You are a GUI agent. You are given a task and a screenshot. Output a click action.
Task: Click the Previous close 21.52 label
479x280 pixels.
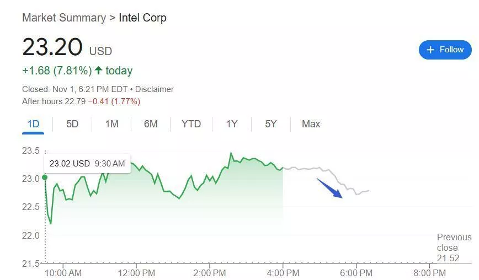coord(454,247)
